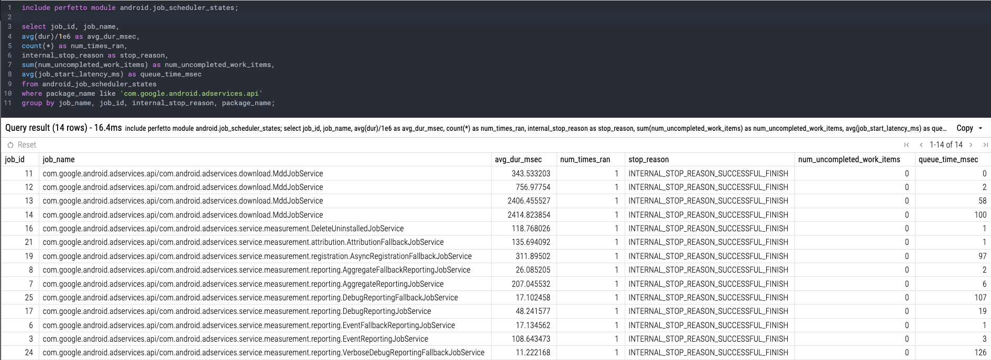Go to previous results page
This screenshot has height=360, width=991.
point(921,145)
